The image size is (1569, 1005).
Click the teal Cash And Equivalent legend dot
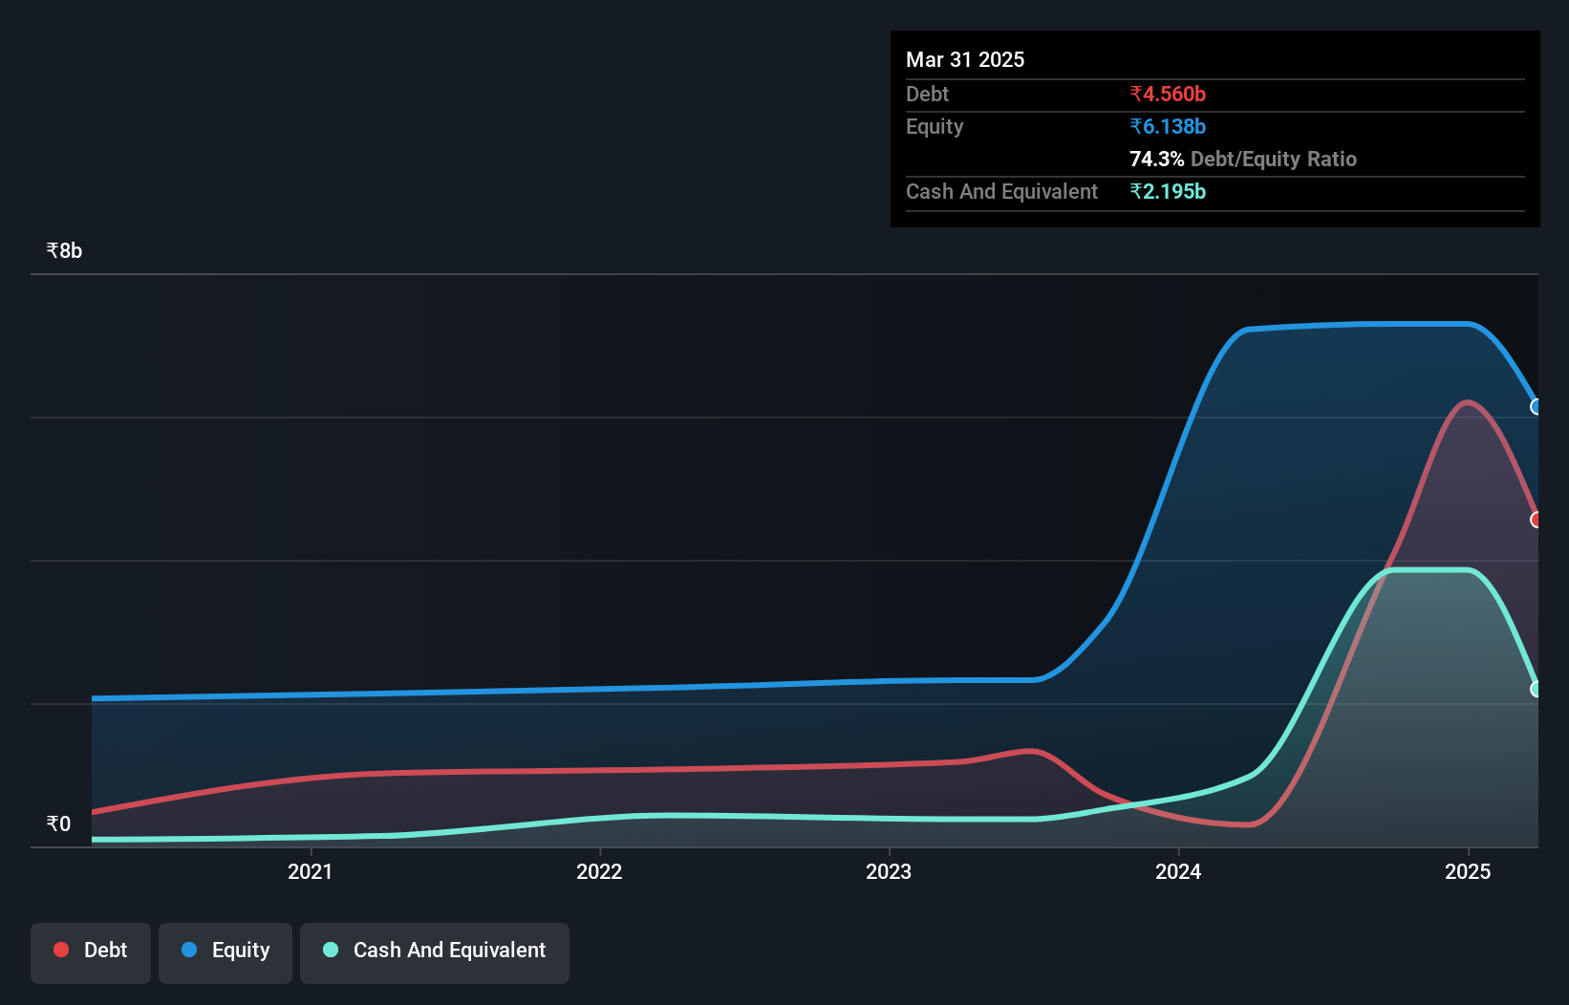click(331, 950)
